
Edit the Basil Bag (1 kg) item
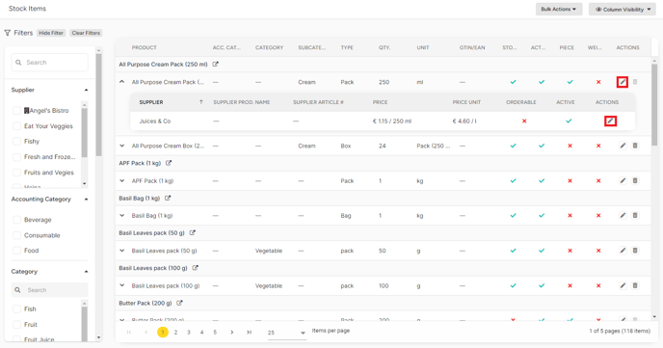click(x=623, y=215)
